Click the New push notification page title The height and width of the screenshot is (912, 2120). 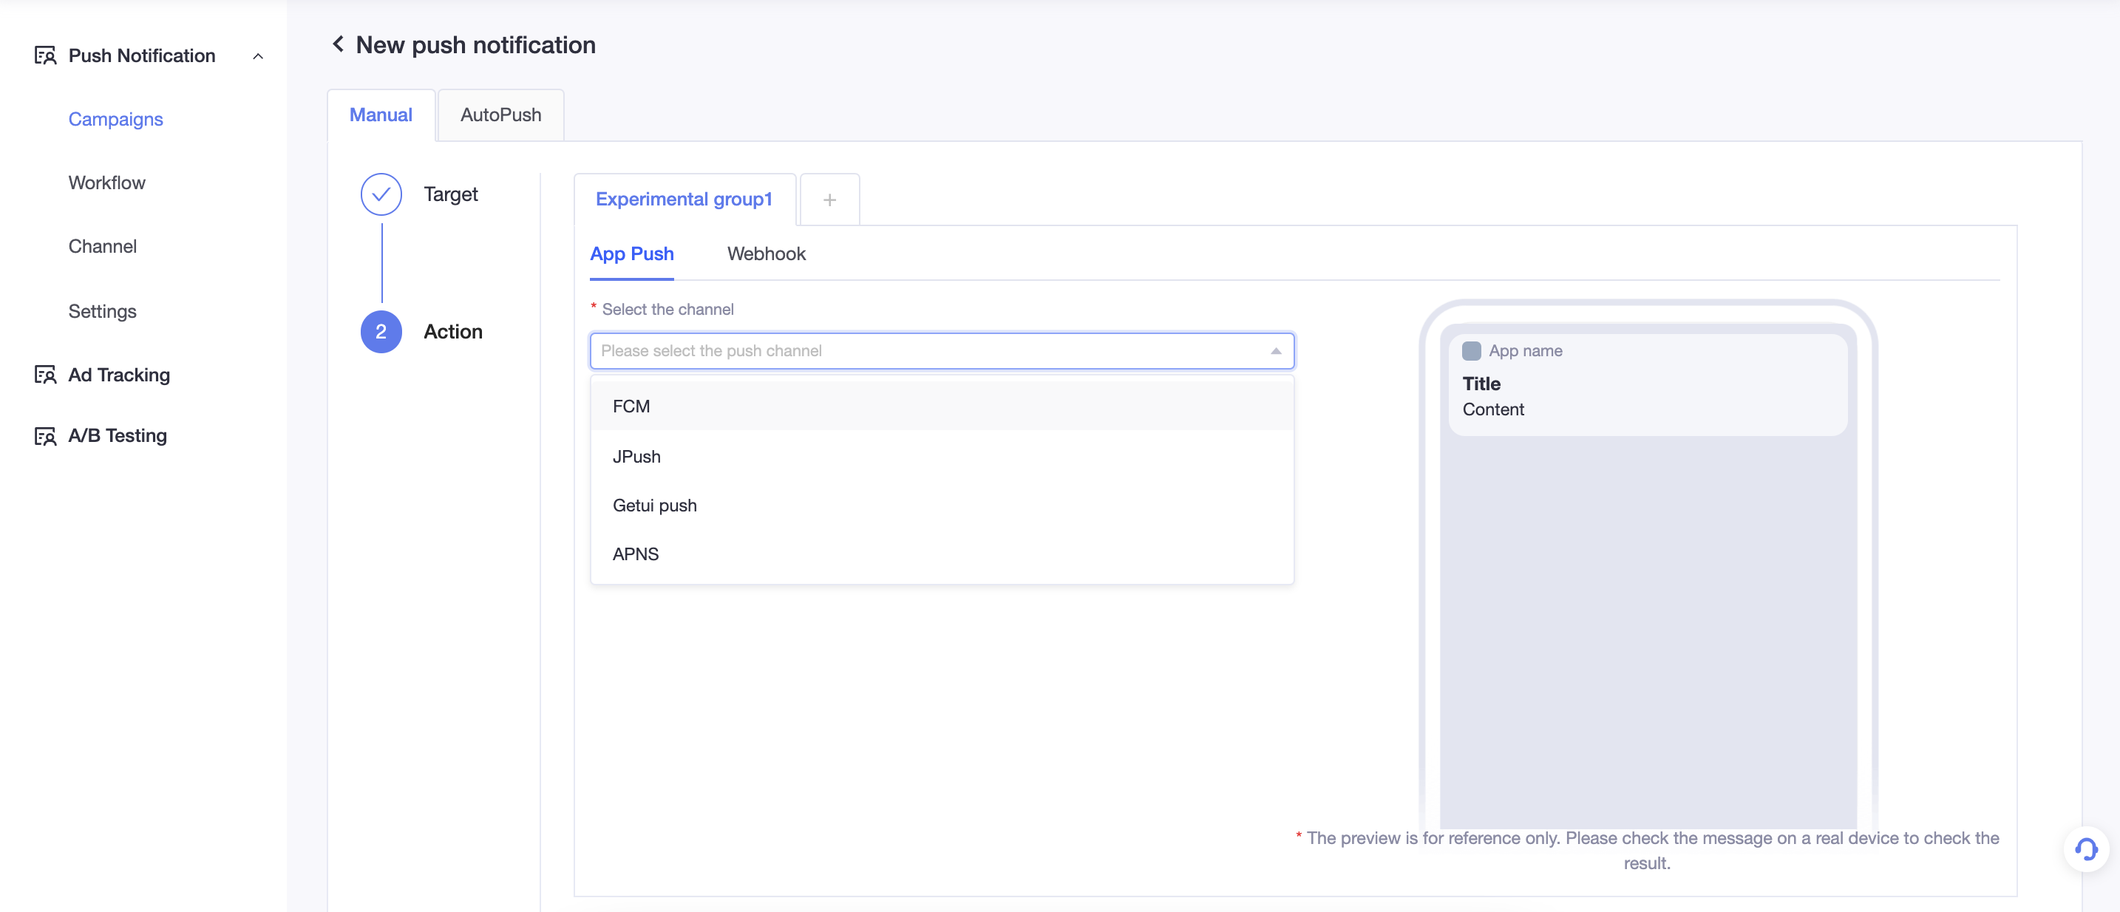[475, 44]
